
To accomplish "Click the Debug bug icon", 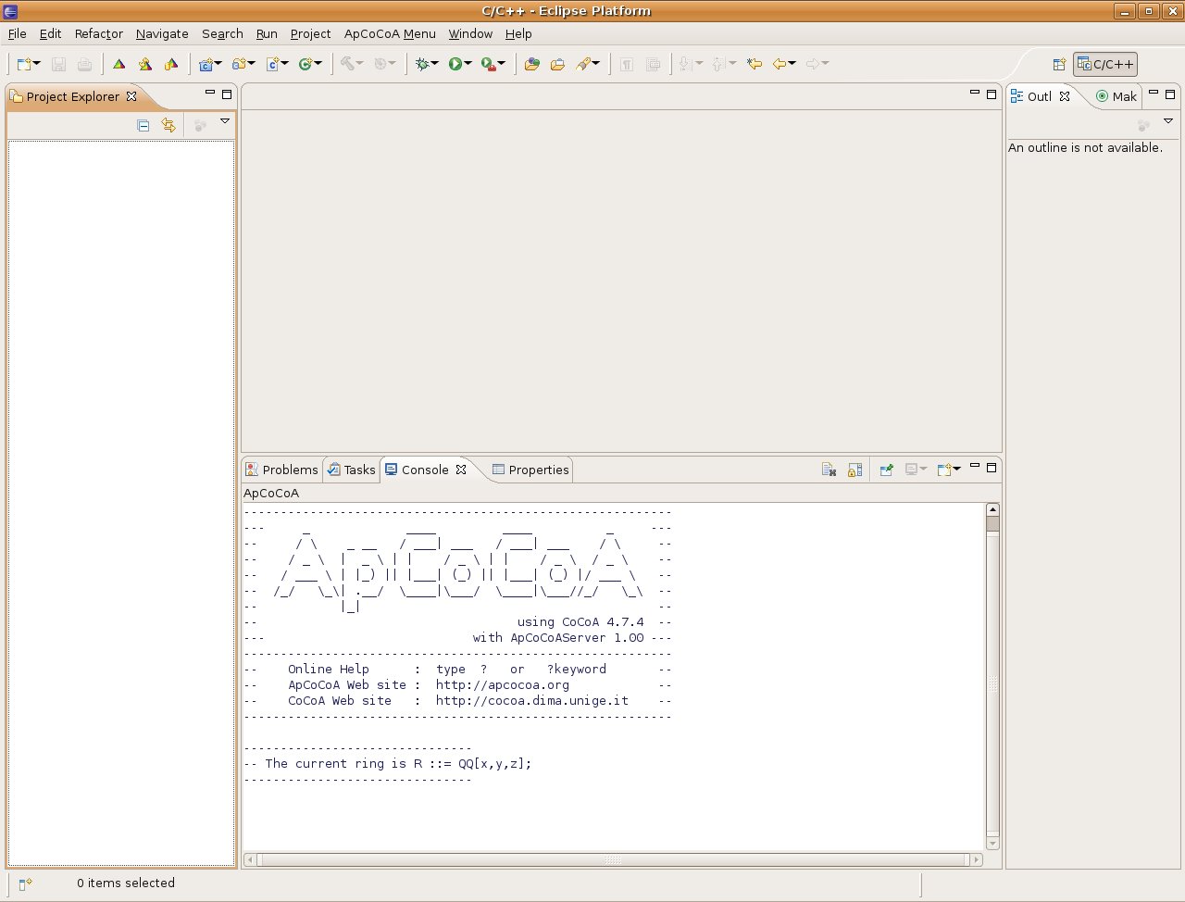I will pos(423,64).
